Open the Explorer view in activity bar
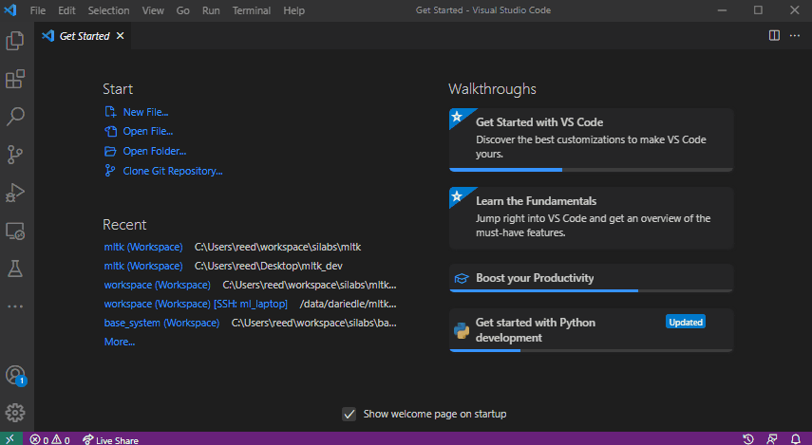This screenshot has height=445, width=812. (x=15, y=41)
